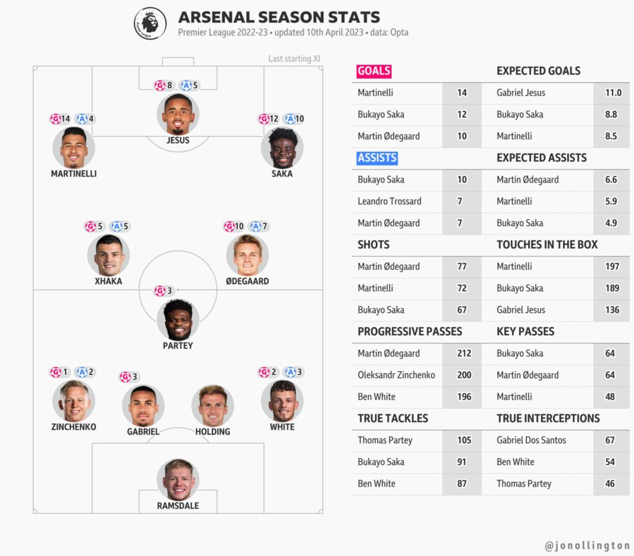Click the TRUE TACKLES section heading
Viewport: 634px width, 556px height.
click(393, 418)
